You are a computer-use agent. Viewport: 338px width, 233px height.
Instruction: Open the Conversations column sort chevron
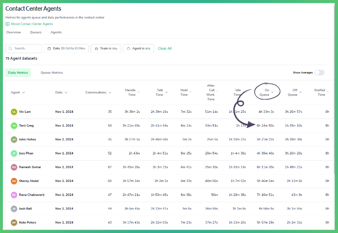point(110,93)
